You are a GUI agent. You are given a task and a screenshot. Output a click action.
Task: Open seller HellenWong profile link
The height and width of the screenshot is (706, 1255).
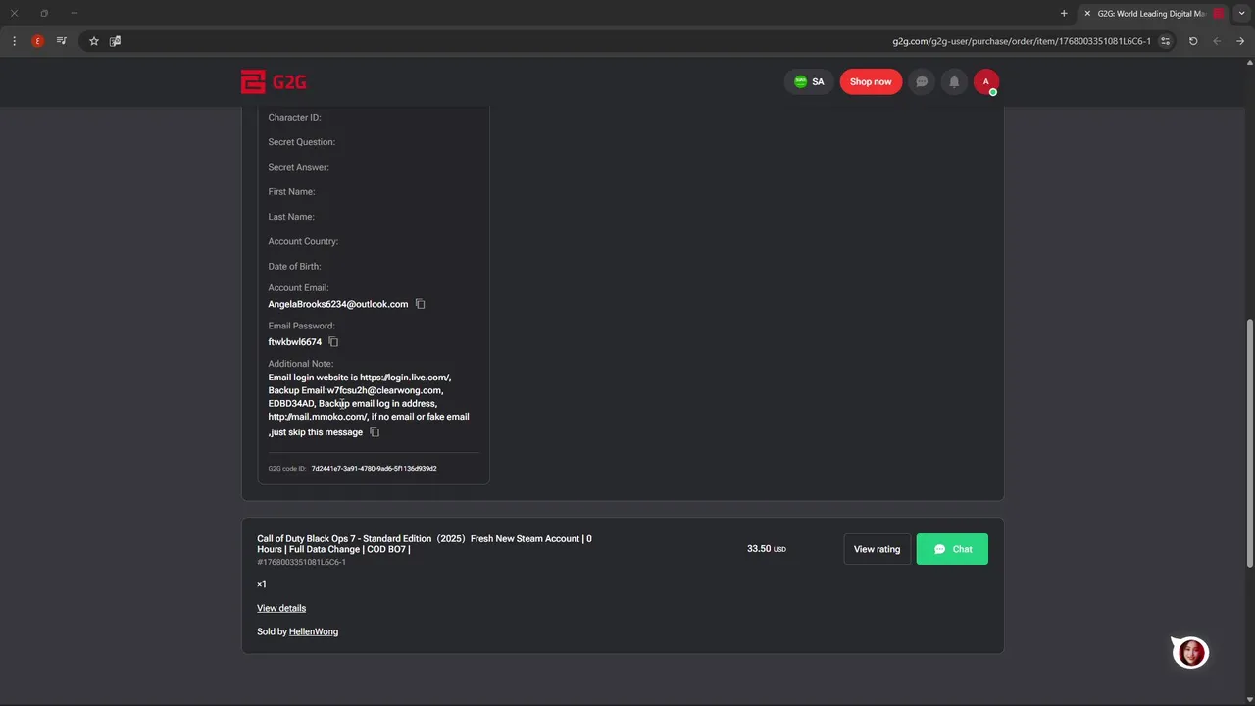(314, 631)
